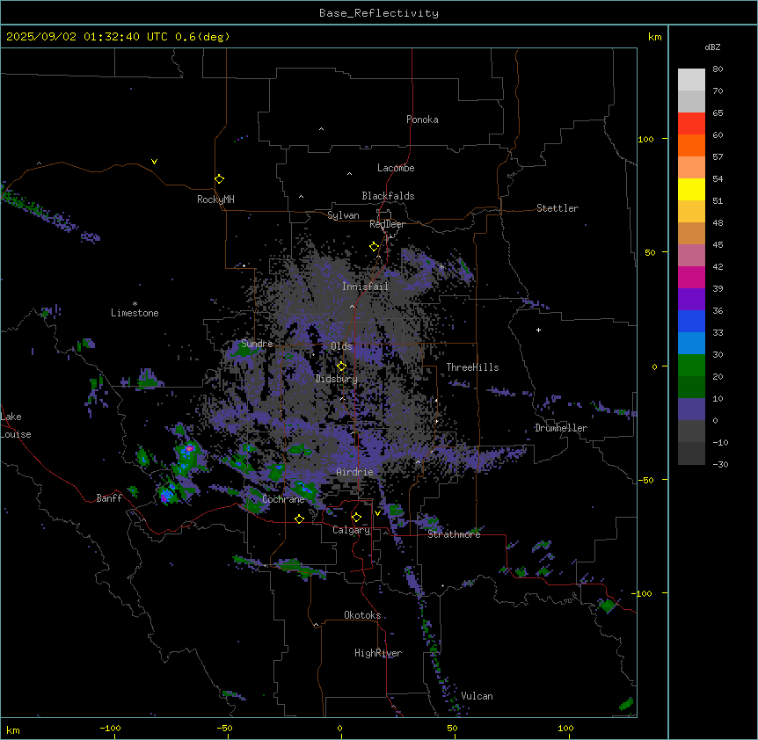Click the dBZ legend heading

(712, 47)
